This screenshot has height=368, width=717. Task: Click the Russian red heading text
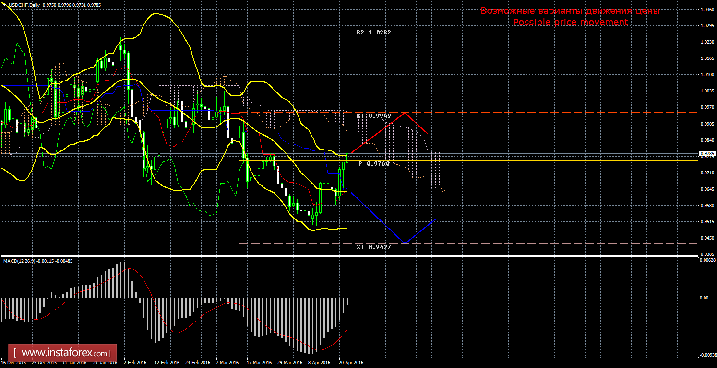(x=570, y=11)
